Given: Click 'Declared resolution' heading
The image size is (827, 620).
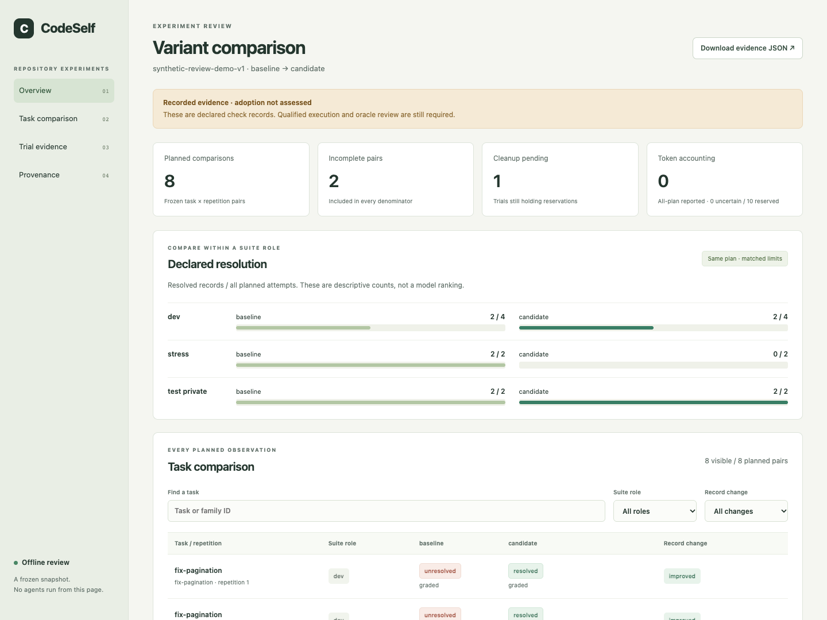Looking at the screenshot, I should point(217,264).
